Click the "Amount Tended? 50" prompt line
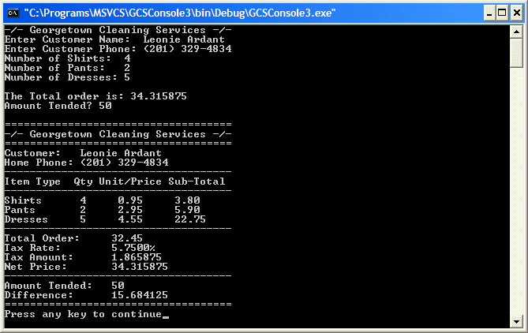 point(58,106)
